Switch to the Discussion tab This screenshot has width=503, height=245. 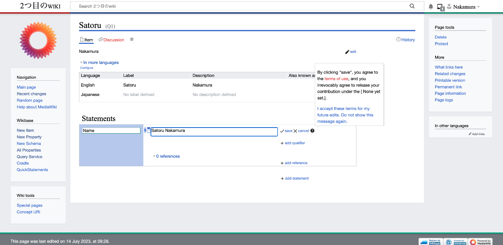click(111, 40)
